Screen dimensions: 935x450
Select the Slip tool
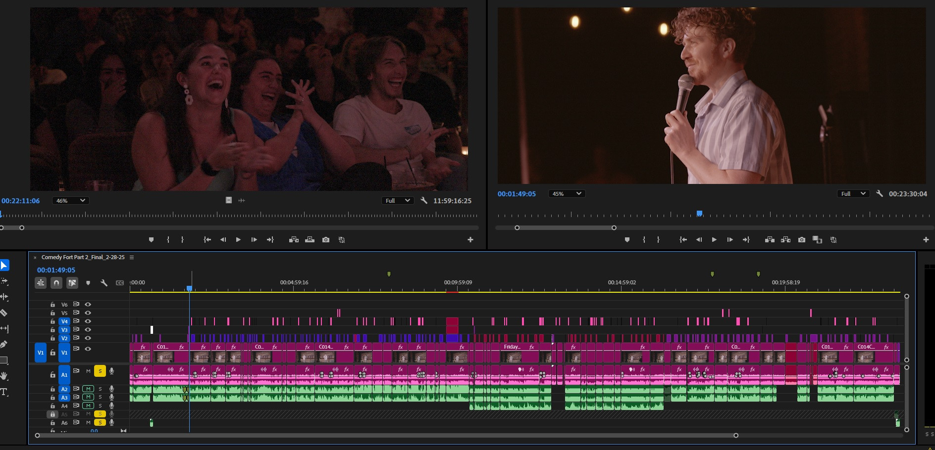click(4, 329)
